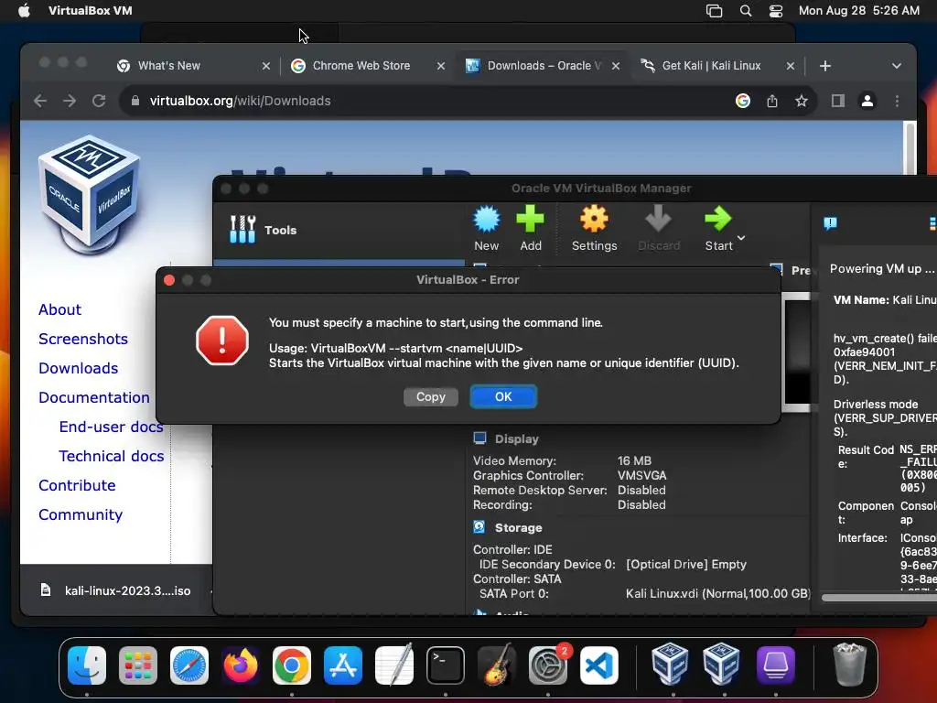Open the VirtualBox VM menu bar item
Image resolution: width=937 pixels, height=703 pixels.
[91, 11]
